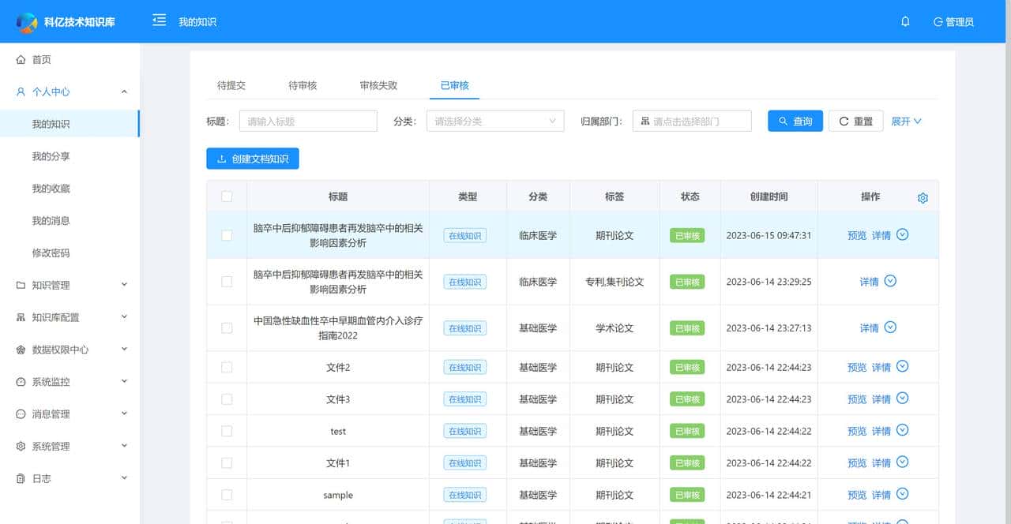1011x524 pixels.
Task: Open the 审核失败 tab
Action: (378, 84)
